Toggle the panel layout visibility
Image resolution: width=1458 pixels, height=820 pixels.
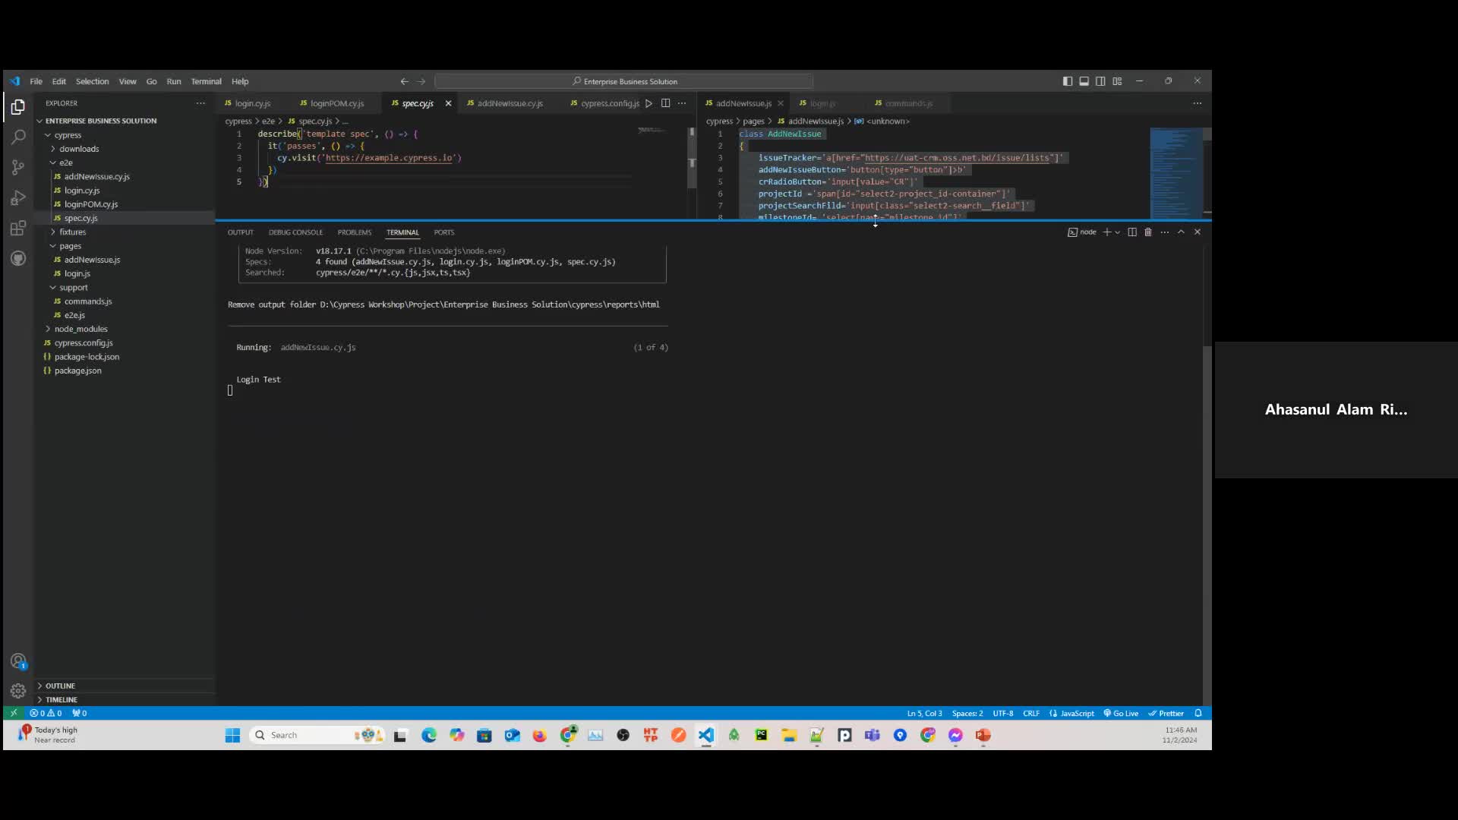click(x=1084, y=80)
